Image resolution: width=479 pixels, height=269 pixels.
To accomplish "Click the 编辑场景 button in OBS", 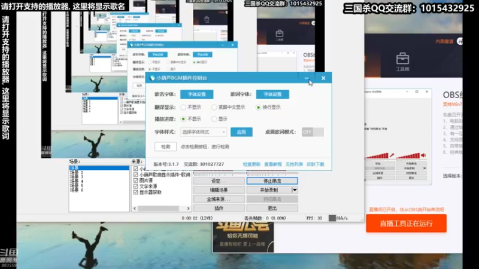I will pyautogui.click(x=219, y=190).
